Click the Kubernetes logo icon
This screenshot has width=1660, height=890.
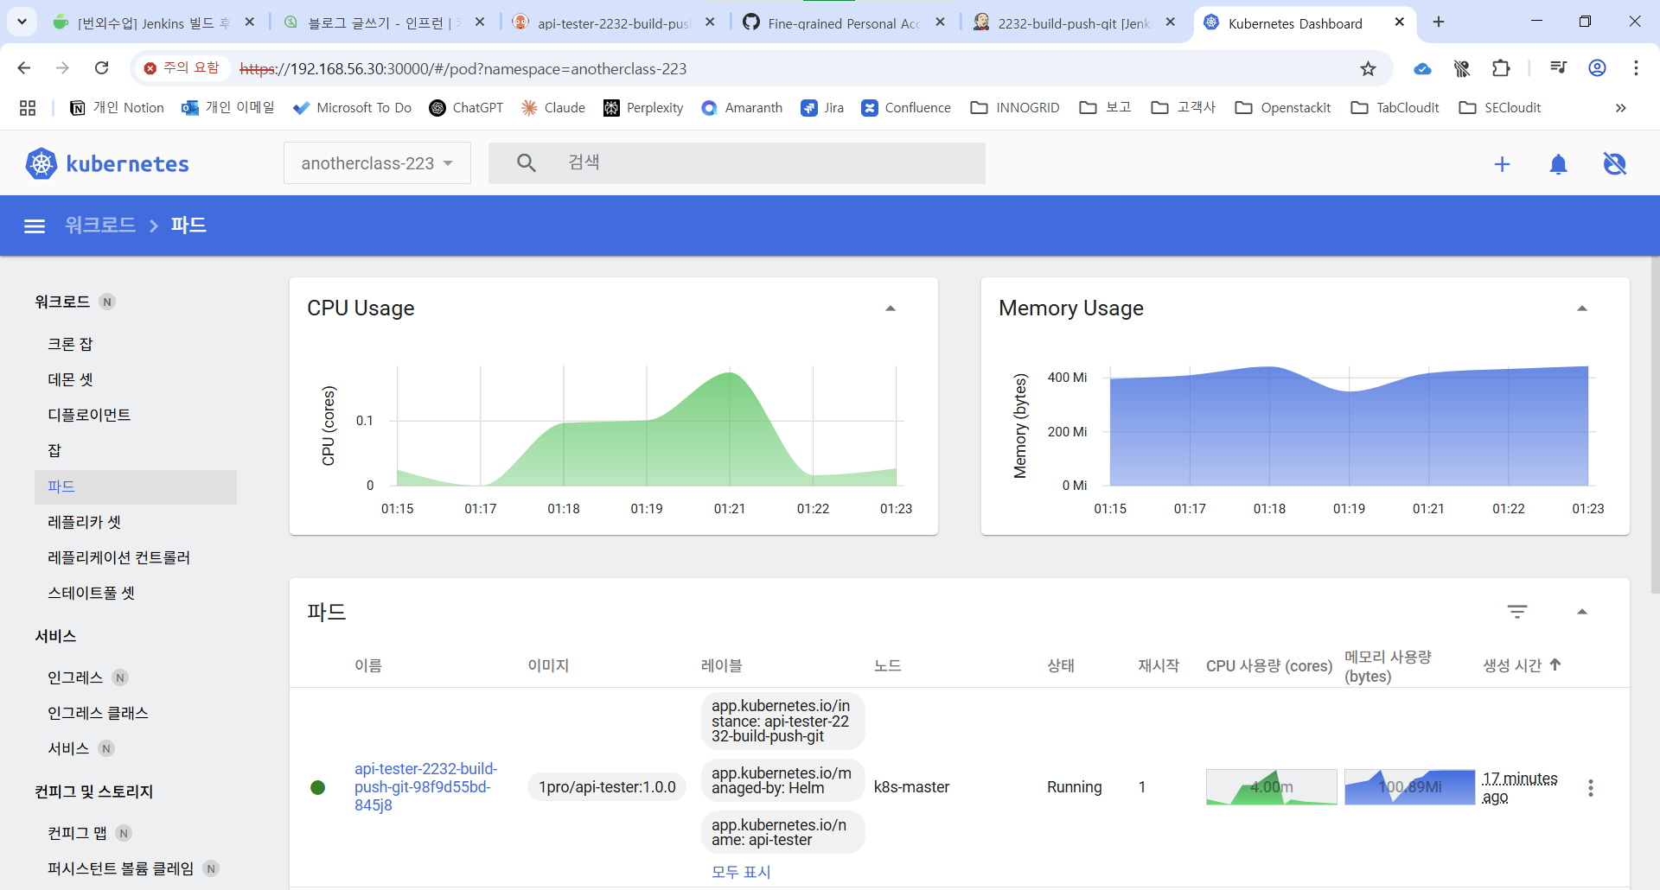(x=41, y=163)
